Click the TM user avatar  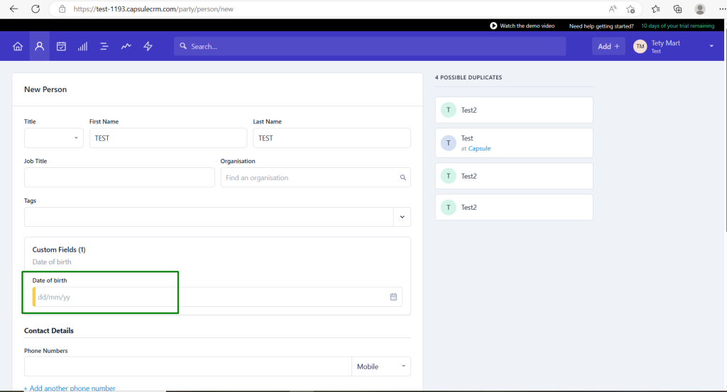(640, 46)
